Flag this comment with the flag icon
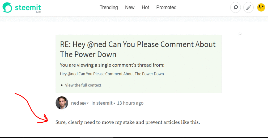This screenshot has height=138, width=268. (240, 34)
